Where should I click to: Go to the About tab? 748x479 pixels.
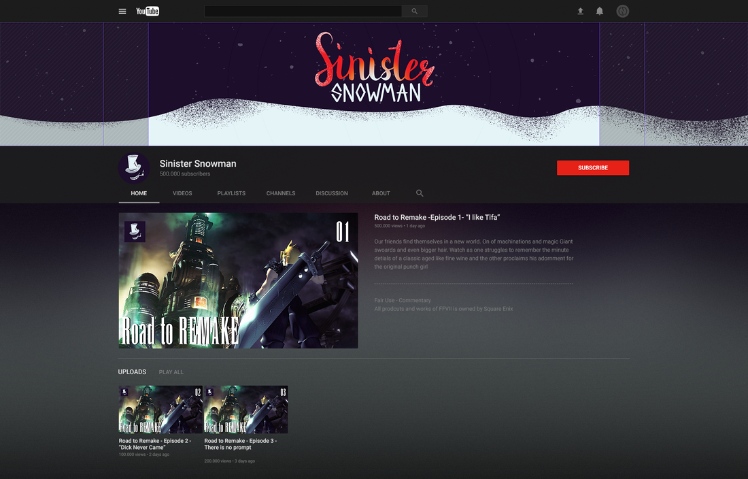coord(381,193)
